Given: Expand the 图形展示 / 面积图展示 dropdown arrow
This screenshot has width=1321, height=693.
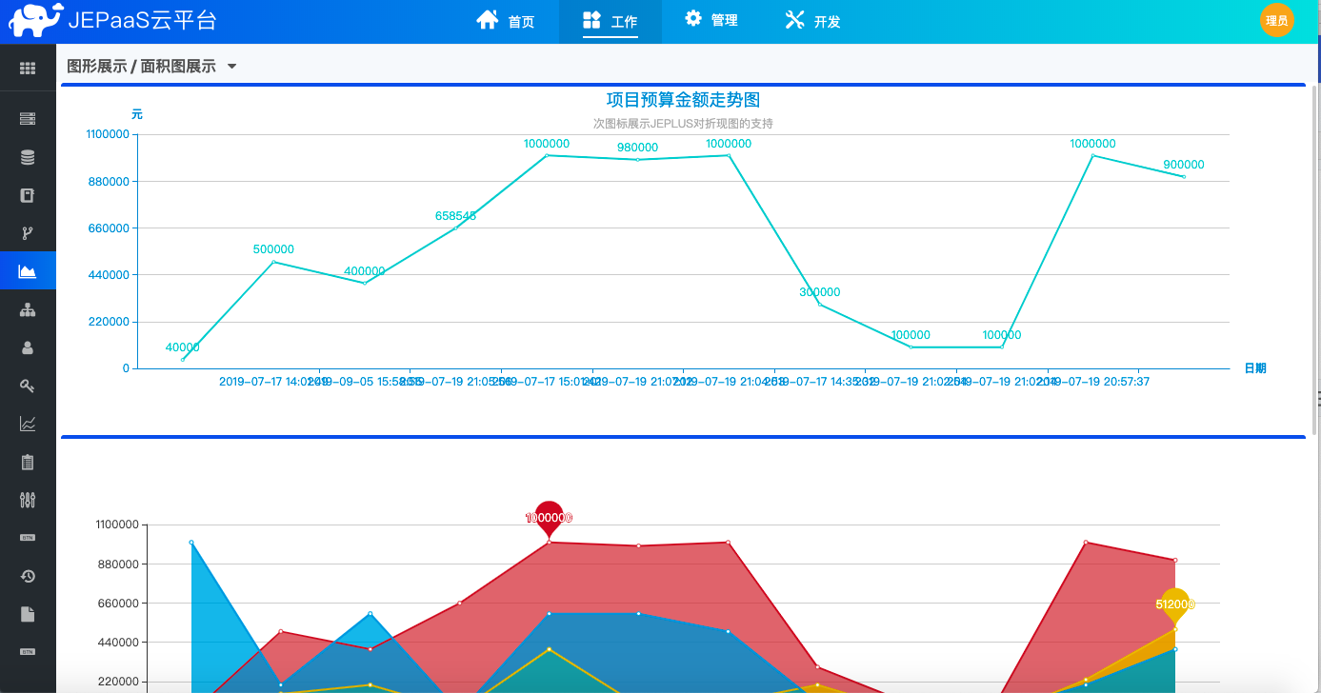Looking at the screenshot, I should pyautogui.click(x=231, y=67).
